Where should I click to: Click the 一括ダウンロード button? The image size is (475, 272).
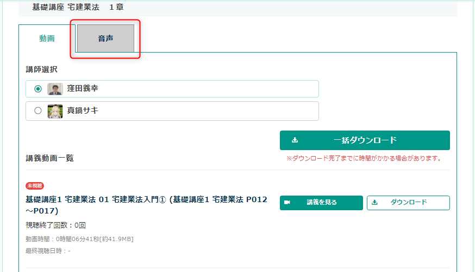tap(365, 140)
